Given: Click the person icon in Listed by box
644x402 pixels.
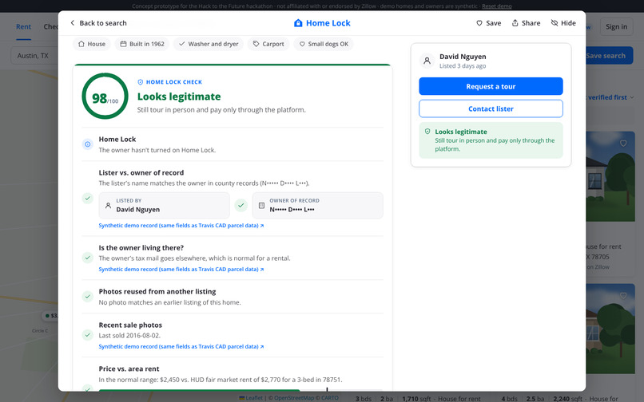Looking at the screenshot, I should [x=108, y=206].
